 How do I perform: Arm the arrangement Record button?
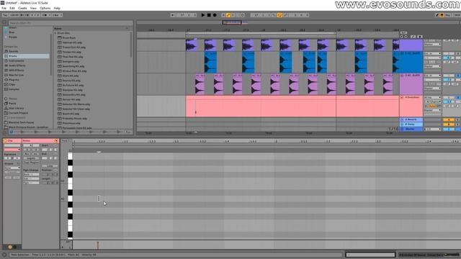(x=215, y=15)
